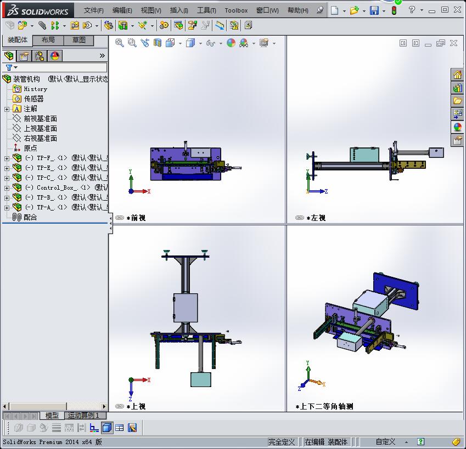Expand the TP-B_ component node

7,198
